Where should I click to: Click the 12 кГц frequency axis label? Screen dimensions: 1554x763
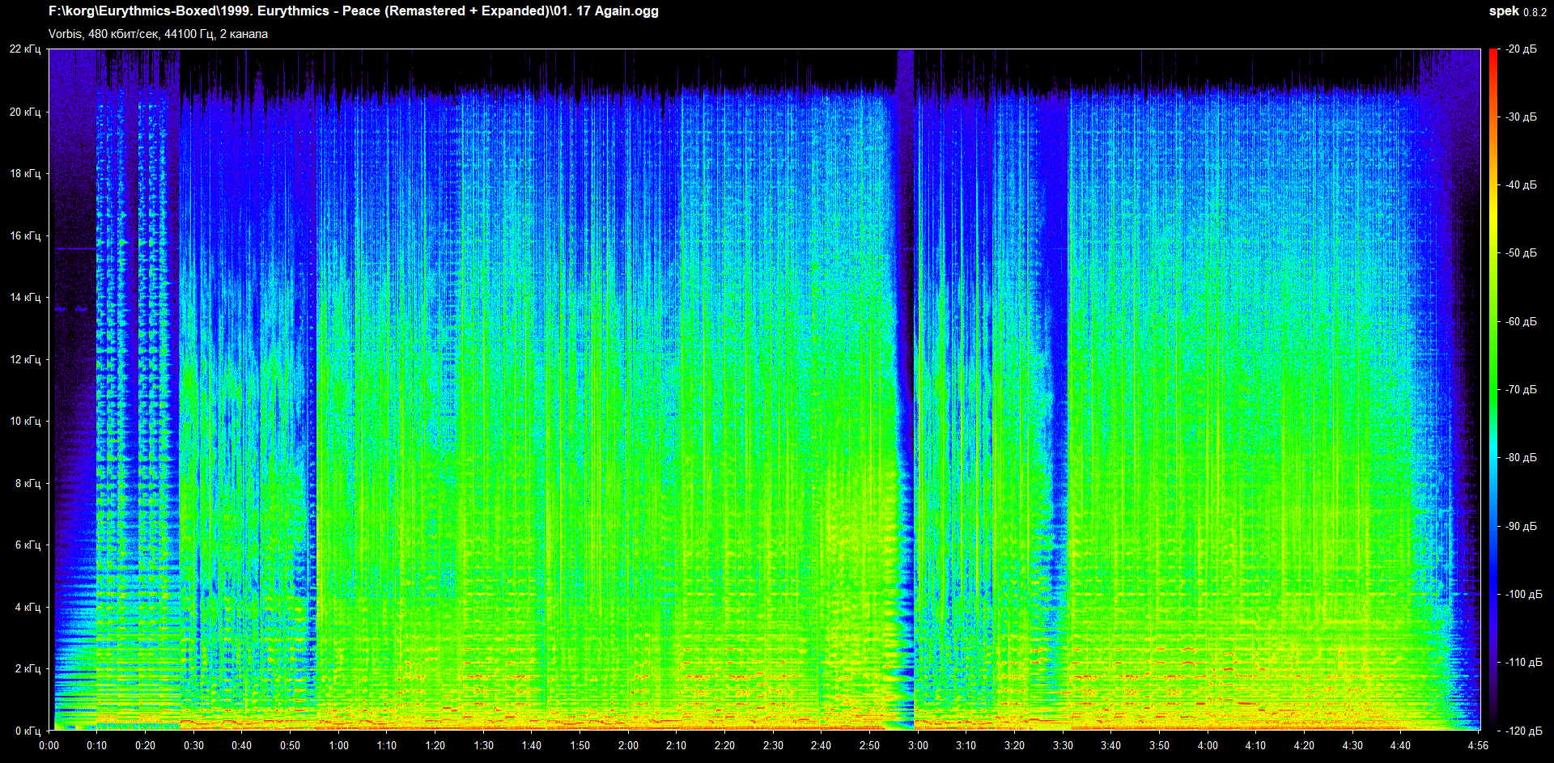pos(25,359)
